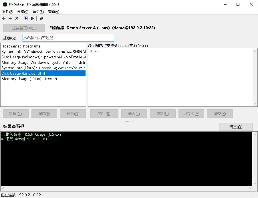The image size is (258, 198).
Task: Select the Memory Usage (Windows) command row
Action: tap(43, 63)
